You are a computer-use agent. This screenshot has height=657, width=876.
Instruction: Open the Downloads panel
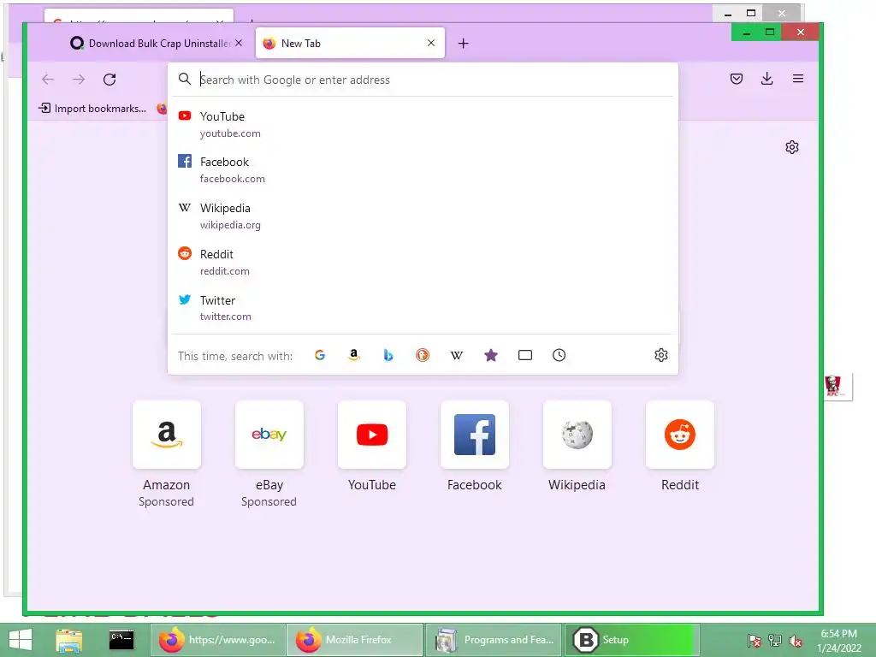pos(767,79)
